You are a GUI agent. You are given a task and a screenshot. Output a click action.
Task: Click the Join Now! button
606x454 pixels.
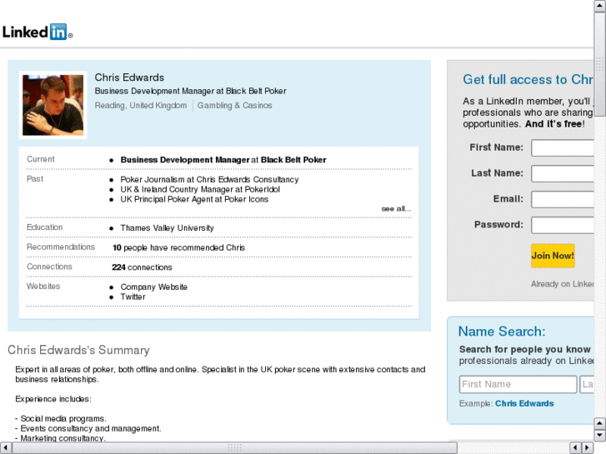point(553,256)
